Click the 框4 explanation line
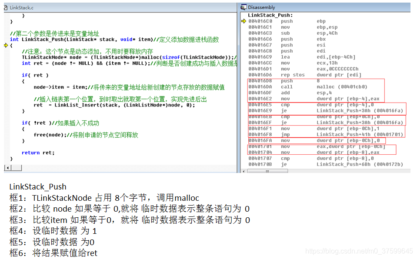 [53, 231]
